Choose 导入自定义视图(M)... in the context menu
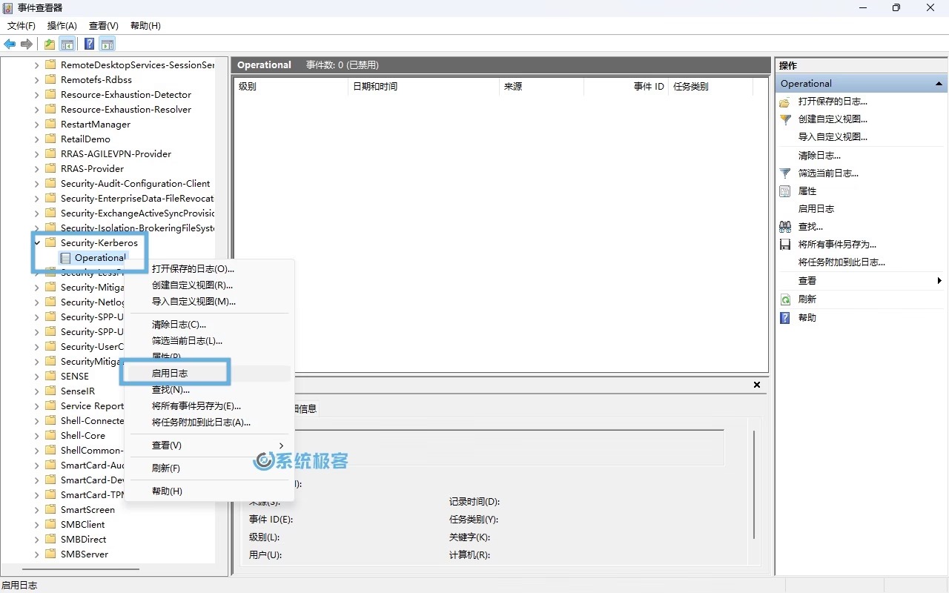Image resolution: width=949 pixels, height=593 pixels. coord(208,302)
